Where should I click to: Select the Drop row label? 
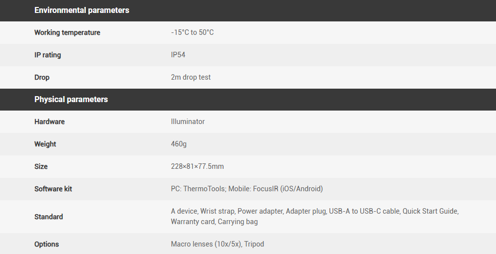click(x=42, y=78)
